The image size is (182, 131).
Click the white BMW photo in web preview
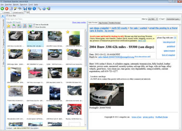click(x=107, y=94)
